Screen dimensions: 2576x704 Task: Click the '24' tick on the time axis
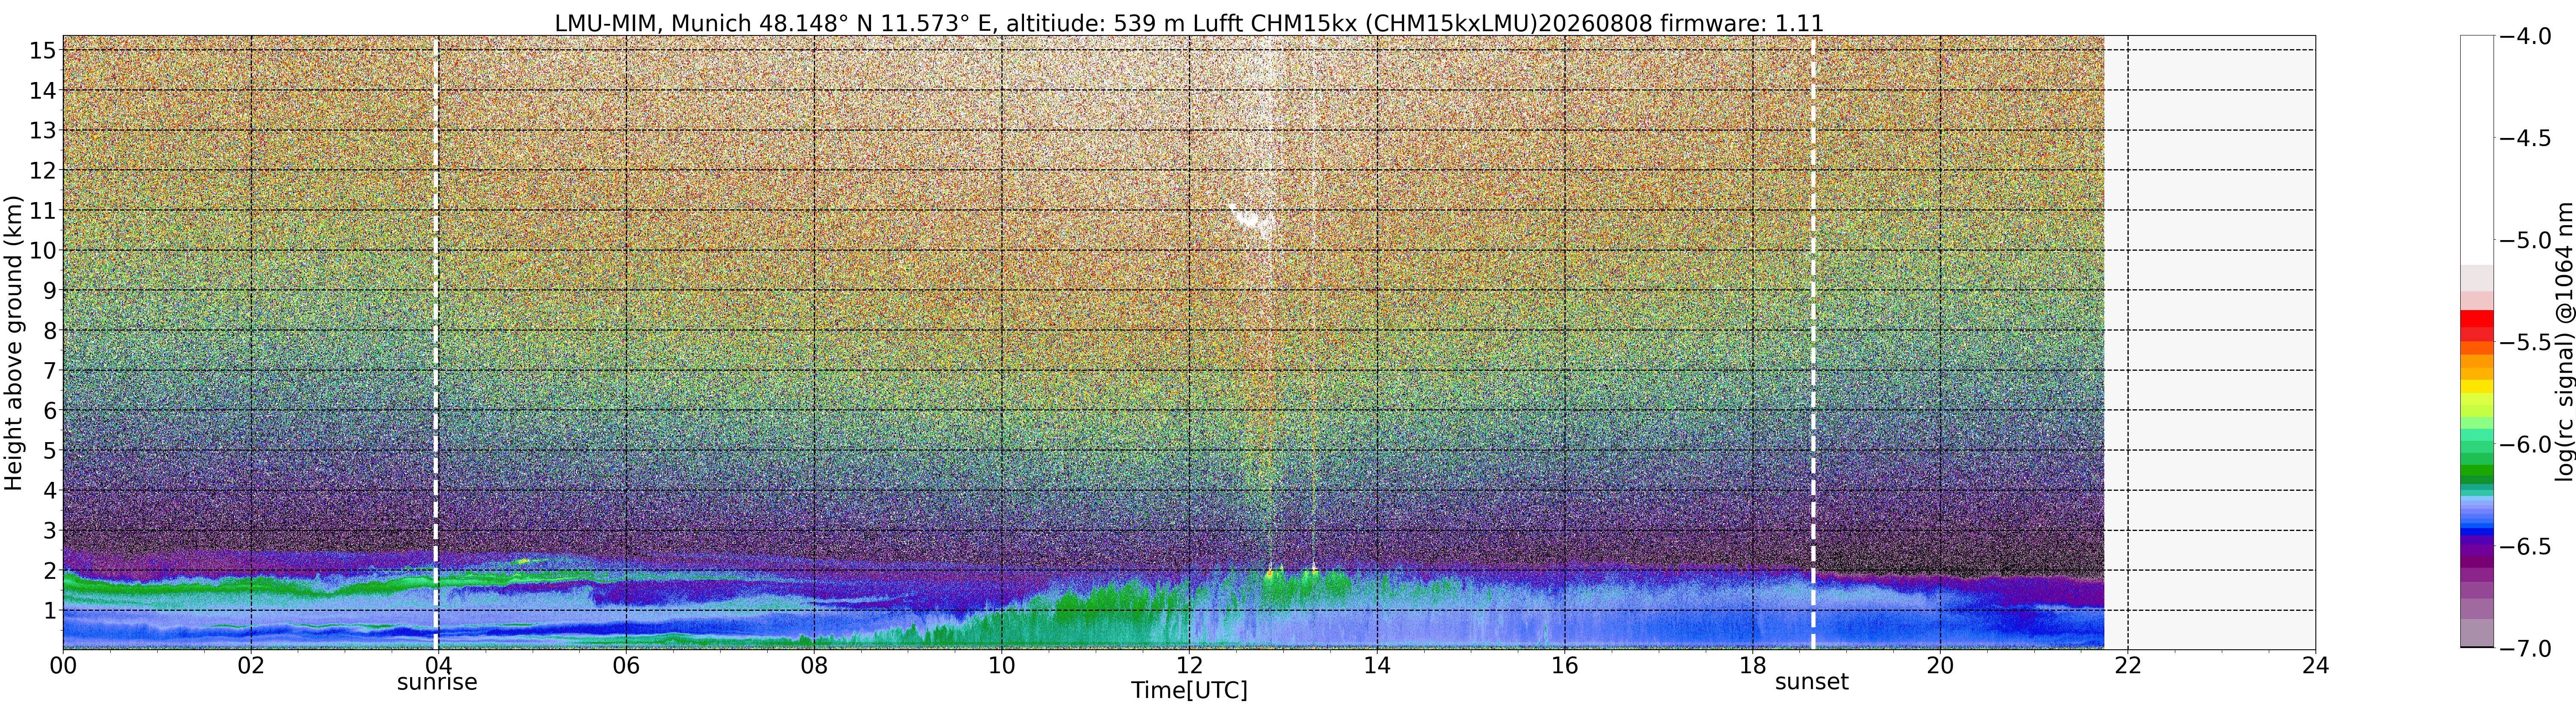[2315, 665]
